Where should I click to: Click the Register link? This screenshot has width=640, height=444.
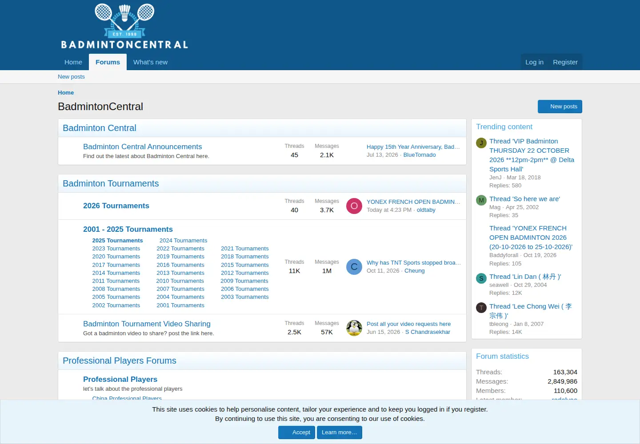(565, 62)
